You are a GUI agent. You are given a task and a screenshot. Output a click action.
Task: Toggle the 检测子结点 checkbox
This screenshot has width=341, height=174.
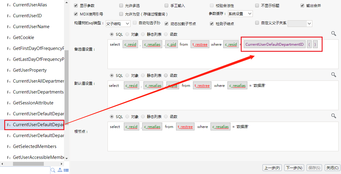coord(212,24)
